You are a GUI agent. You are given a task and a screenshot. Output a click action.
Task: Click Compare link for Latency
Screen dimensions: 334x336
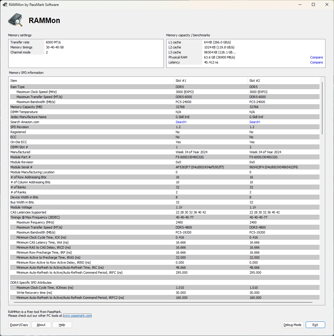(316, 62)
